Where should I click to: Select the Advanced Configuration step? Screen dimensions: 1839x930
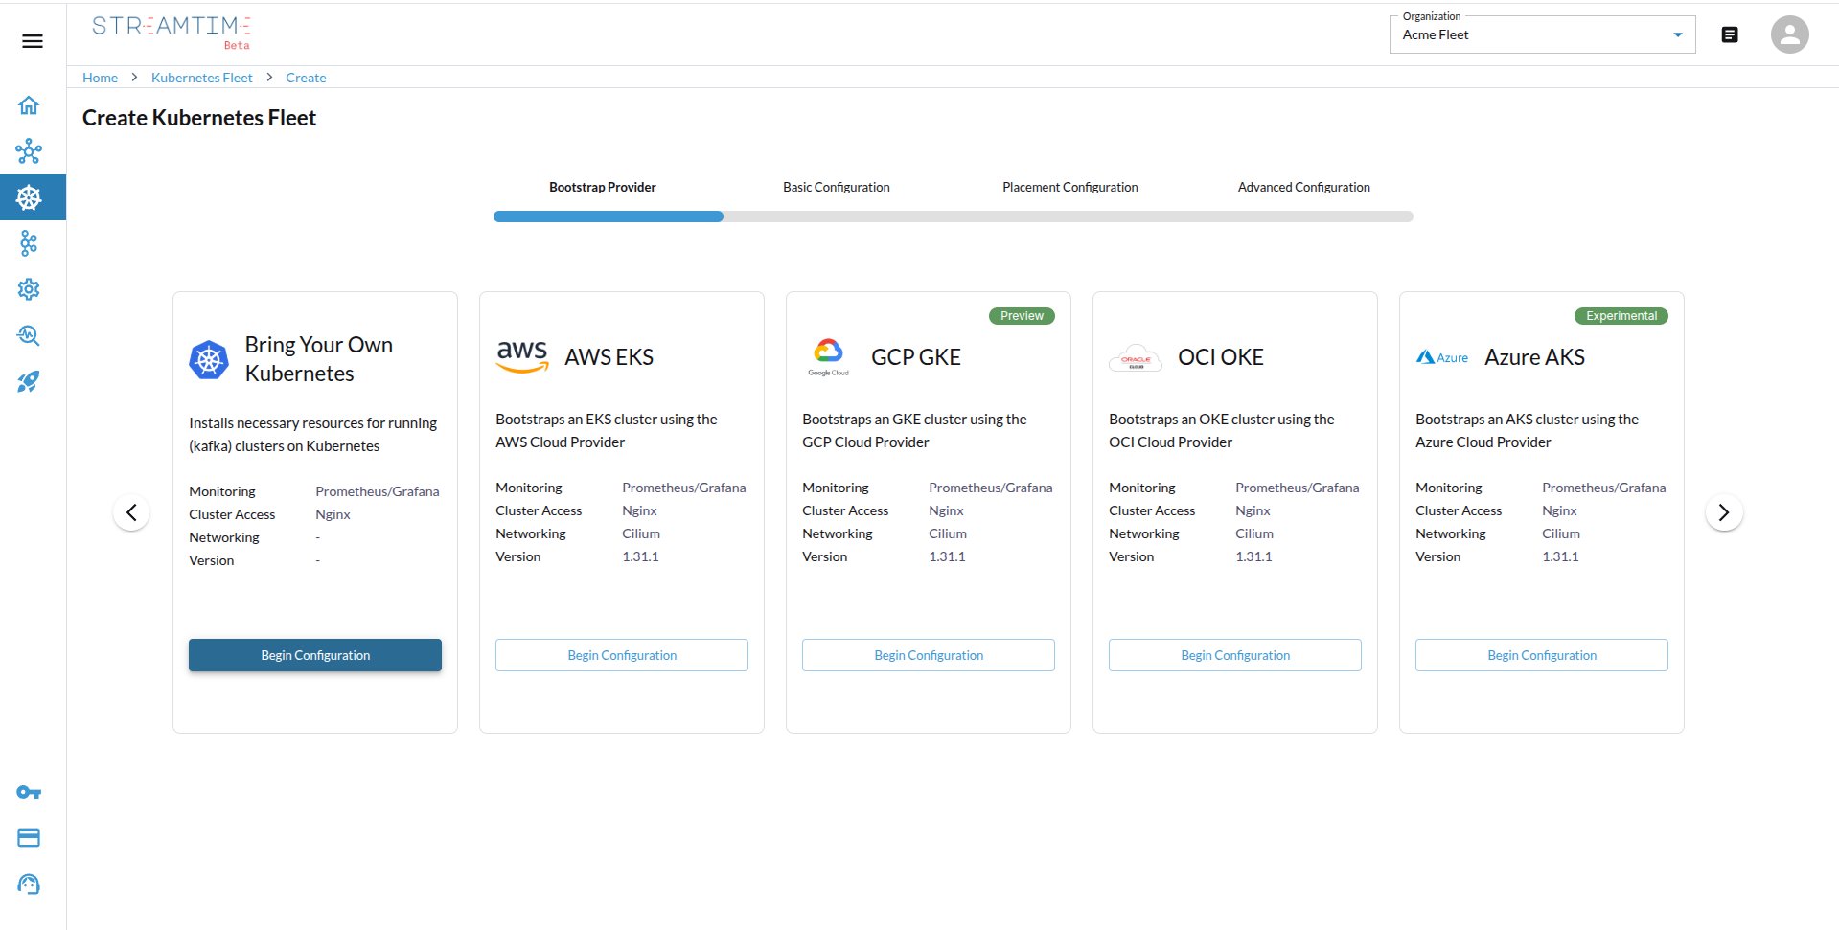1304,187
